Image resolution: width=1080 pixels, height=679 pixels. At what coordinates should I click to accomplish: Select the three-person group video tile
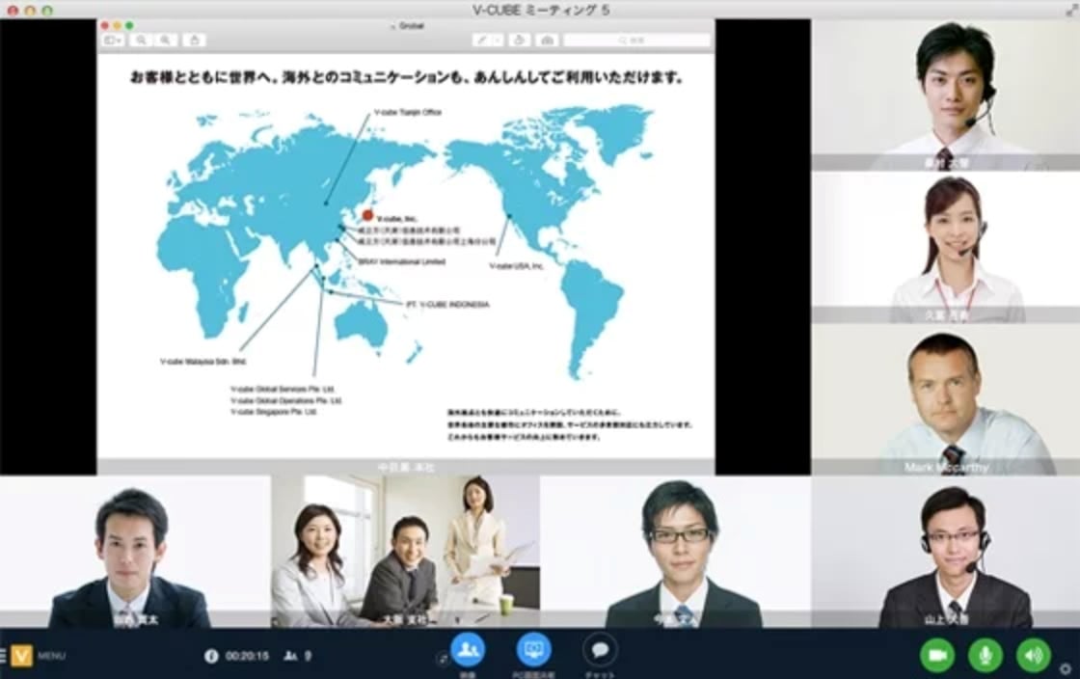[405, 552]
